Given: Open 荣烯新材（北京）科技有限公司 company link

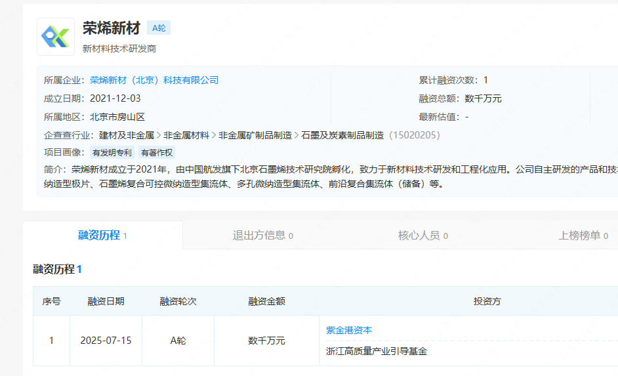Looking at the screenshot, I should point(154,81).
